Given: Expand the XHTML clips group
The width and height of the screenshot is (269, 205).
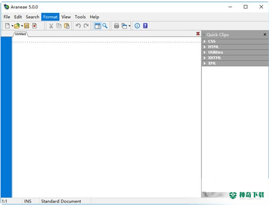Looking at the screenshot, I should (235, 58).
